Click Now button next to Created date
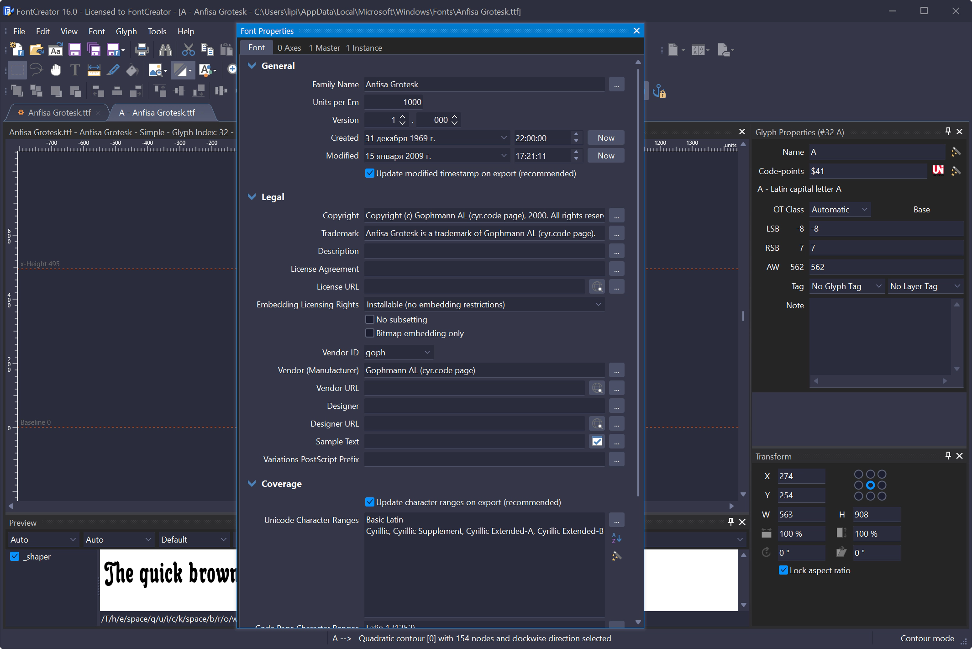Image resolution: width=972 pixels, height=649 pixels. (606, 137)
